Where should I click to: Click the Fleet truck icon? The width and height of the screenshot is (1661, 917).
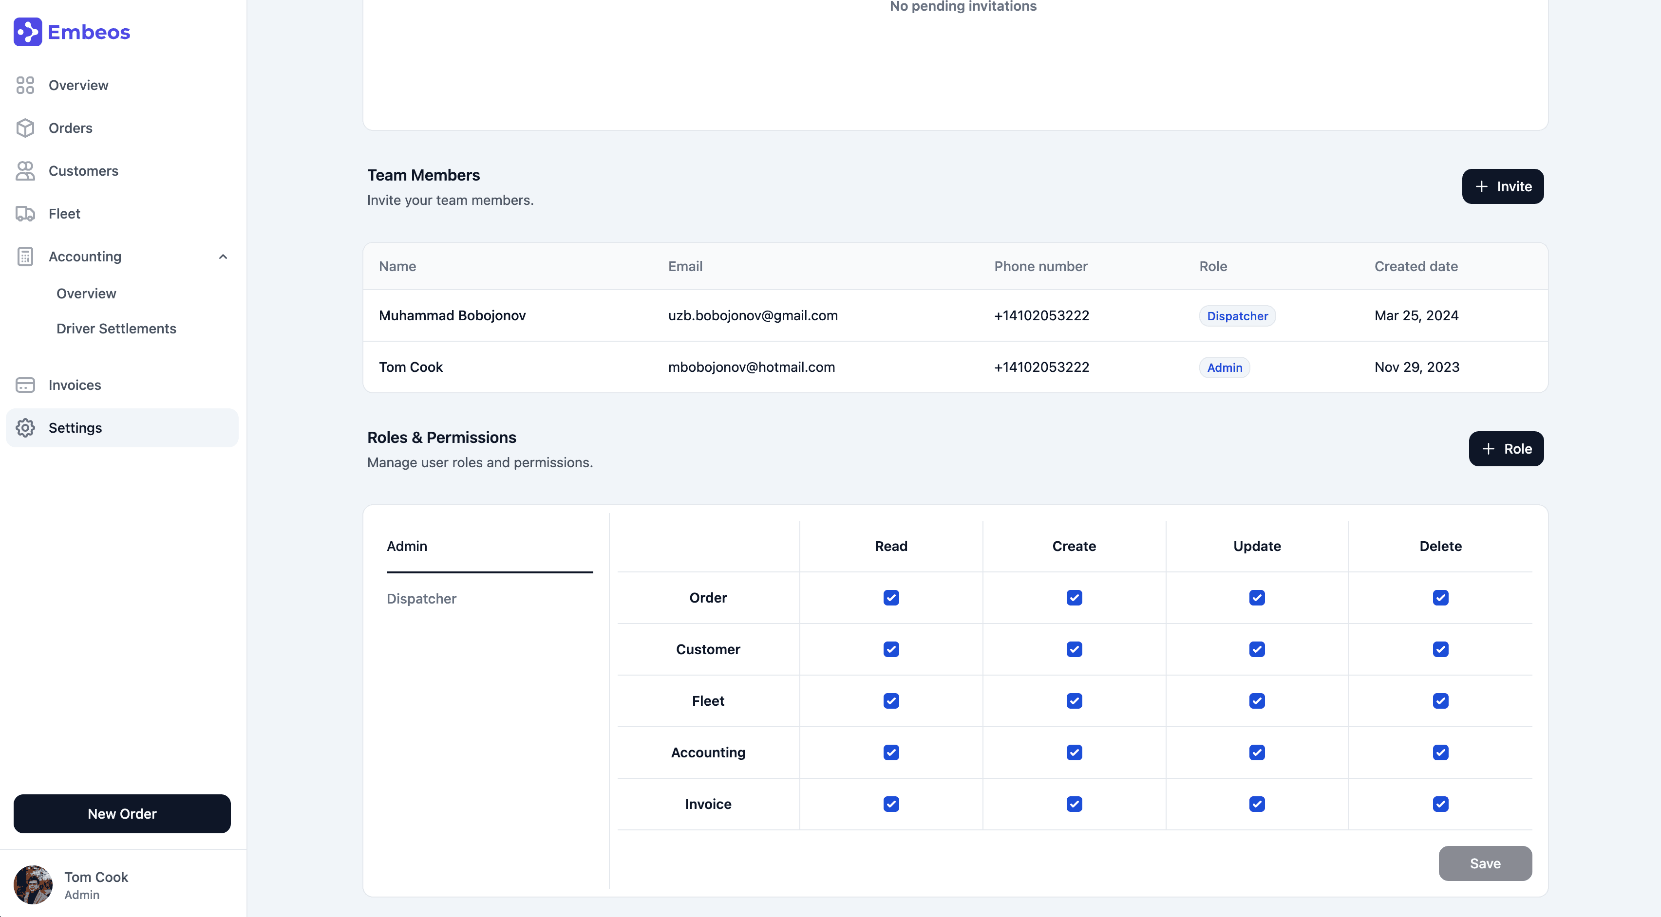click(25, 213)
